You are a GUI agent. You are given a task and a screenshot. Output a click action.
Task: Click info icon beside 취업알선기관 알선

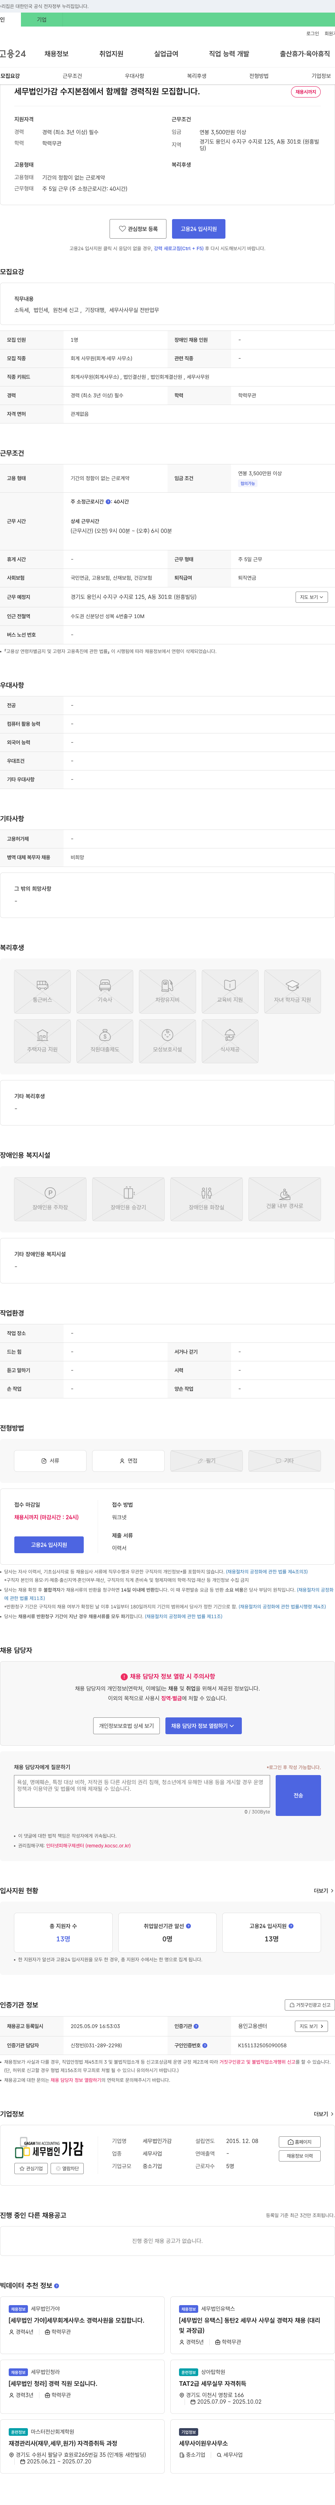(188, 1925)
